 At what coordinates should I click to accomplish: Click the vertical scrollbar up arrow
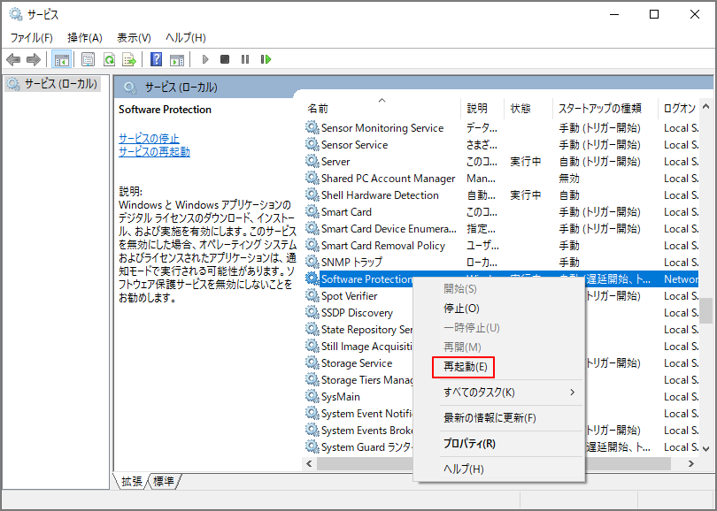pos(706,107)
